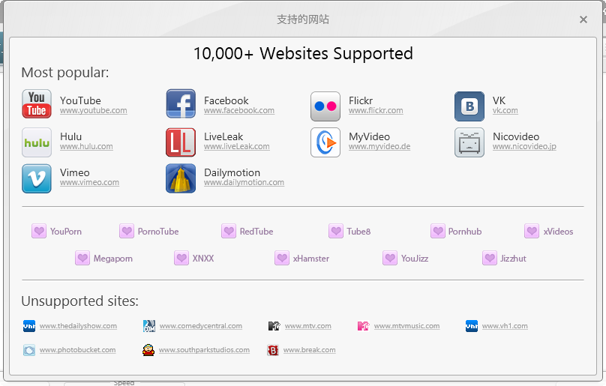
Task: Click the LiveLeak LL icon
Action: click(x=181, y=142)
